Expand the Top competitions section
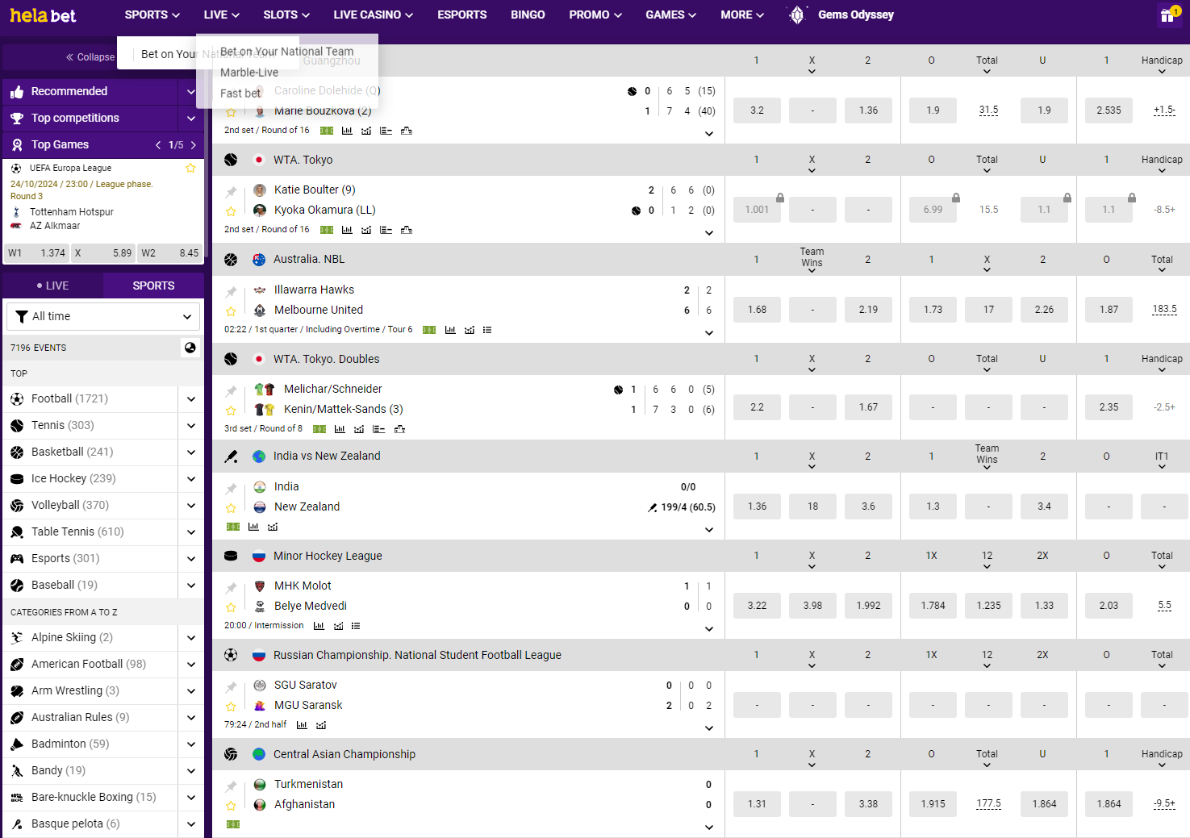1190x838 pixels. click(x=191, y=119)
